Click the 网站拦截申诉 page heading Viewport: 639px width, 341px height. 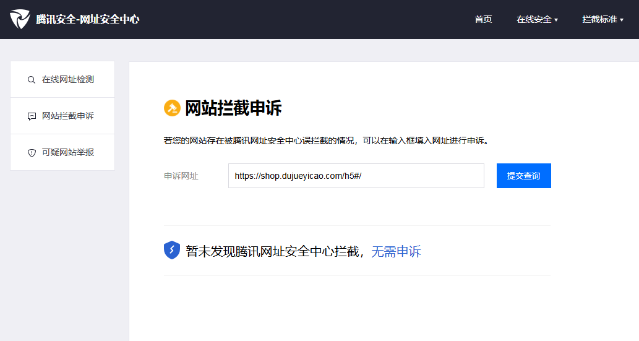233,108
